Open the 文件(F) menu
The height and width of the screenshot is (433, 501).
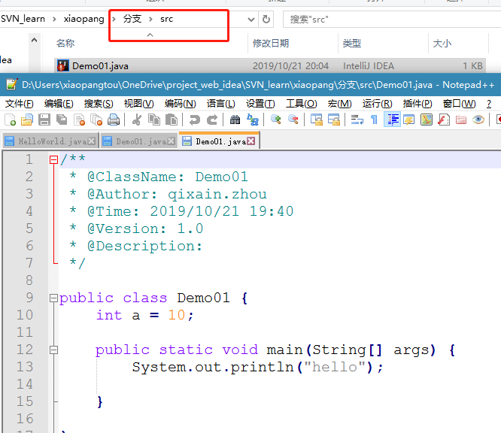point(19,104)
